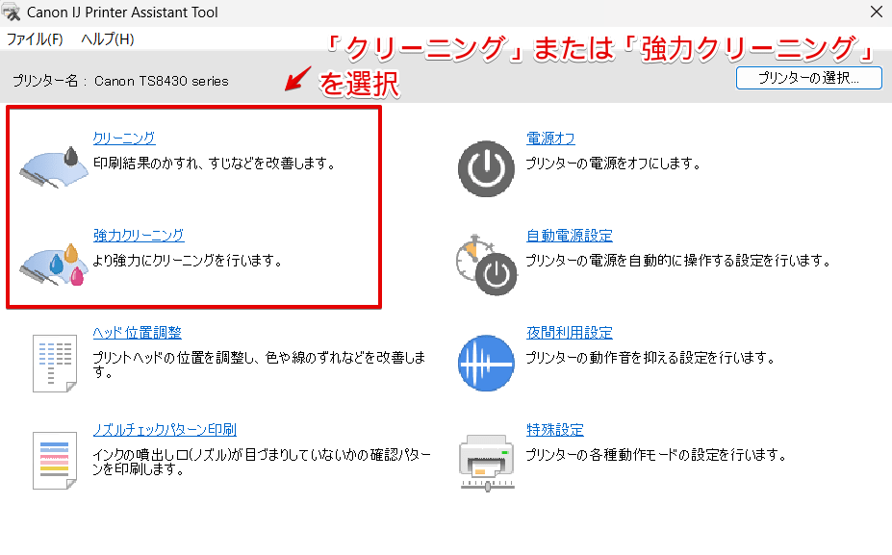Click the deep cleaning ink drops icon
This screenshot has width=892, height=555.
point(53,262)
